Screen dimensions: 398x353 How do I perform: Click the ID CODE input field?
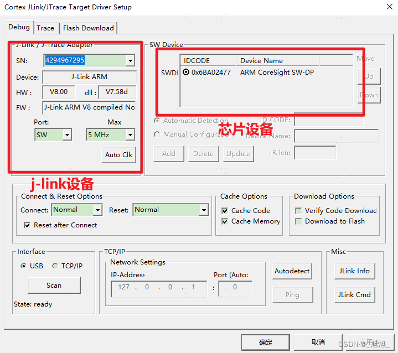329,120
